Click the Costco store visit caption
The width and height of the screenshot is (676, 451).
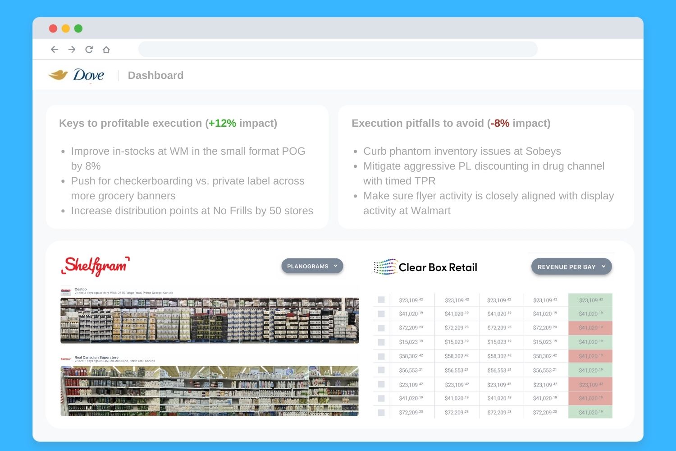[x=124, y=293]
